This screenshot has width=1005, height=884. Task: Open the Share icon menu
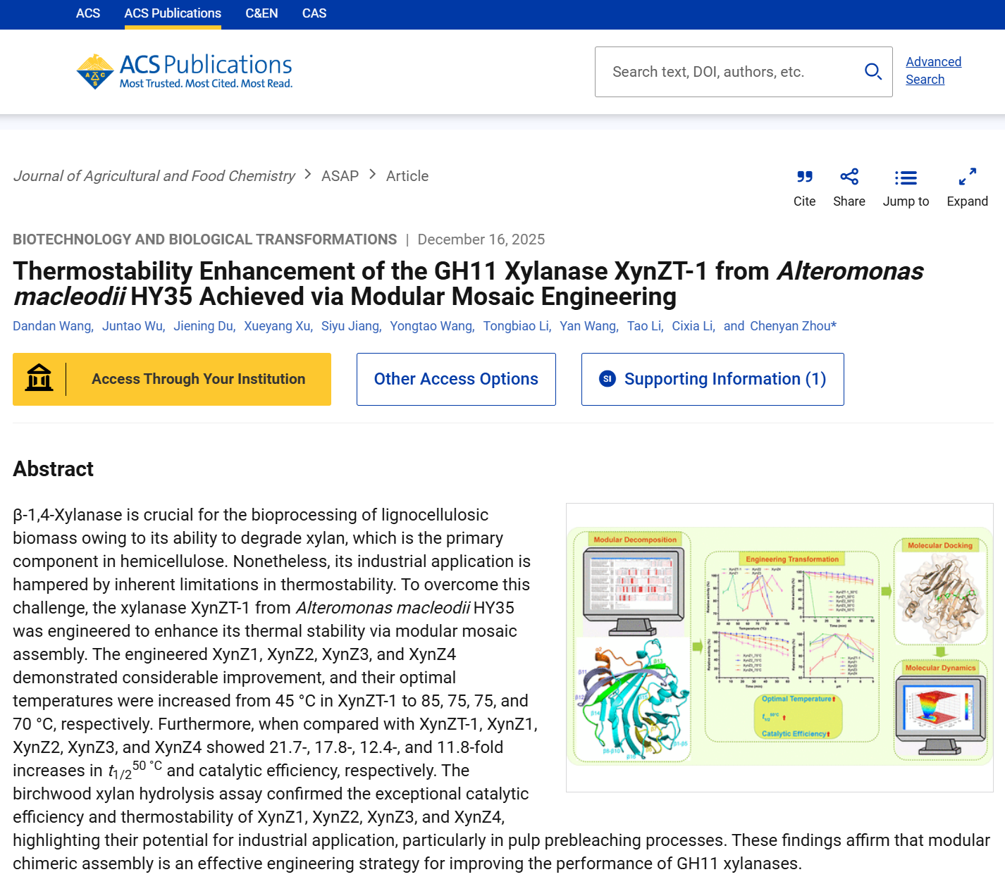click(x=849, y=177)
